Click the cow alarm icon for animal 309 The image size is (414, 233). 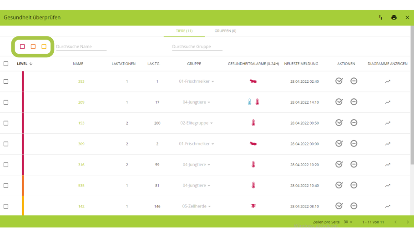point(253,144)
